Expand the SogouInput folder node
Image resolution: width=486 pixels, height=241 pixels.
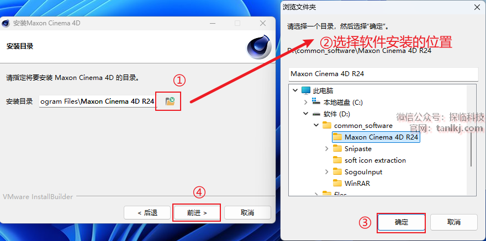[327, 172]
